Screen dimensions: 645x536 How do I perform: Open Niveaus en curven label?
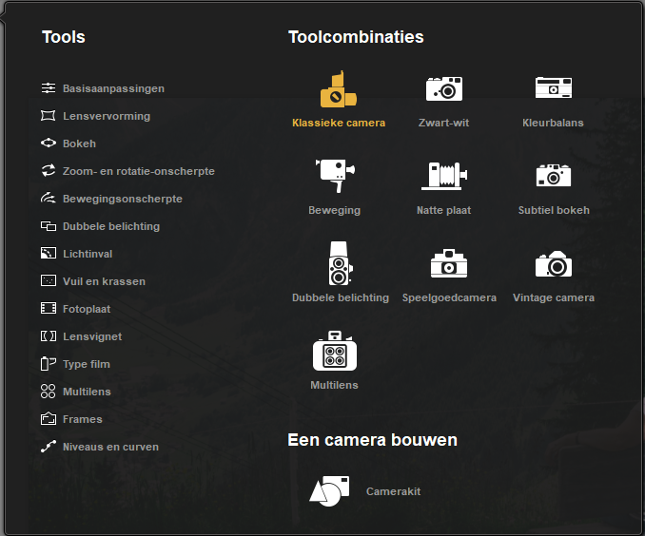110,447
